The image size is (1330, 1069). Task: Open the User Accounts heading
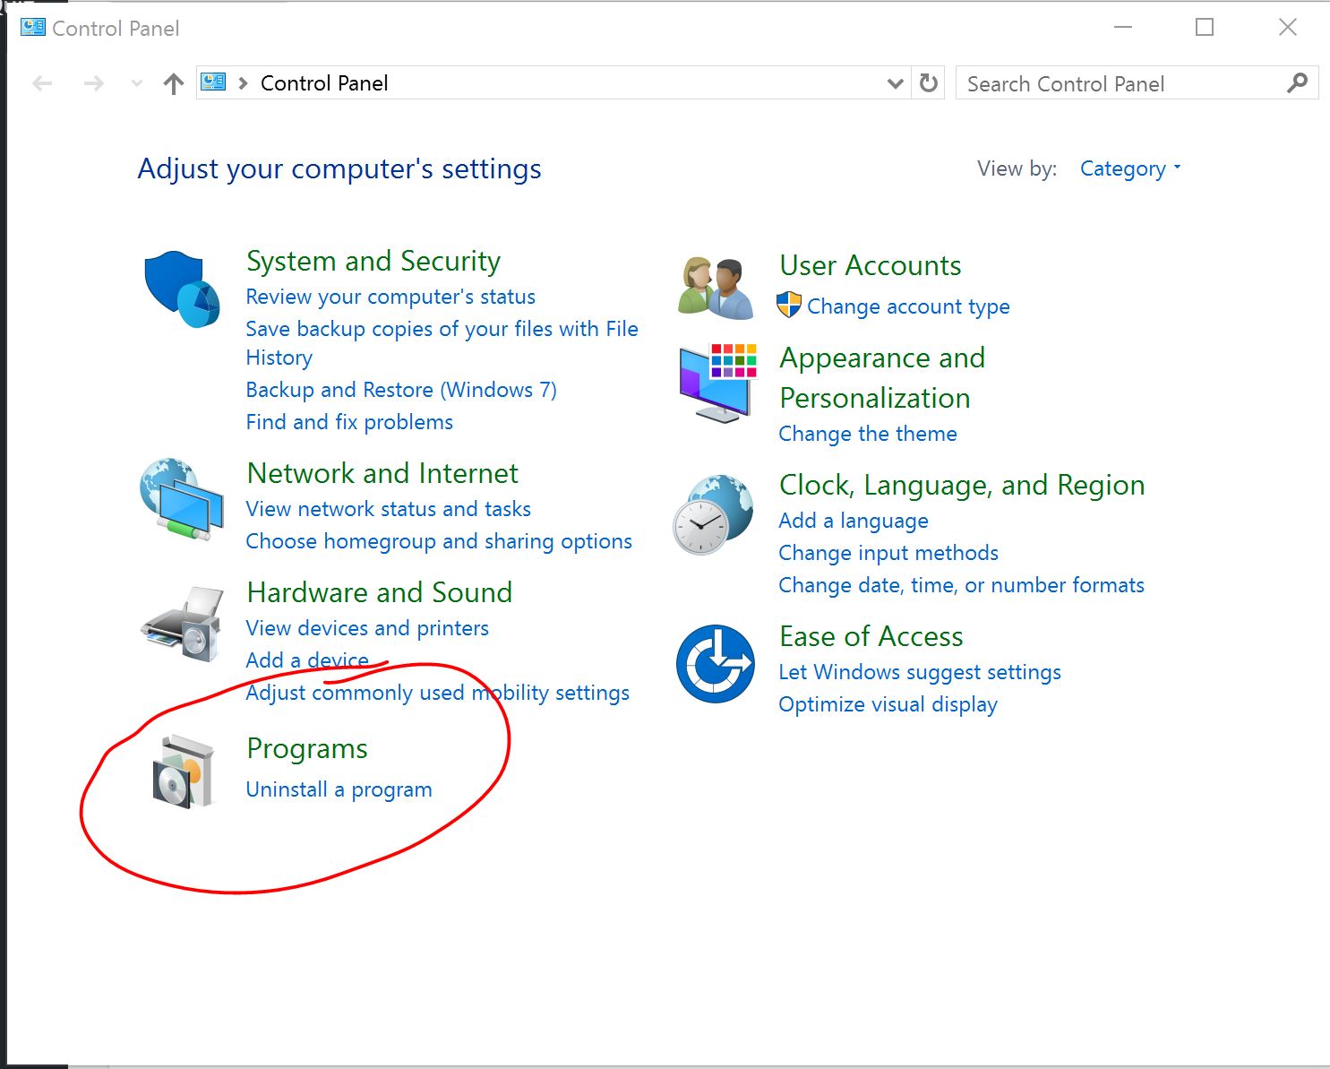(871, 265)
